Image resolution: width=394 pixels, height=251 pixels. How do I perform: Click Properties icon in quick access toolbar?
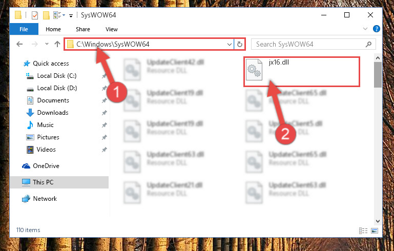point(35,15)
